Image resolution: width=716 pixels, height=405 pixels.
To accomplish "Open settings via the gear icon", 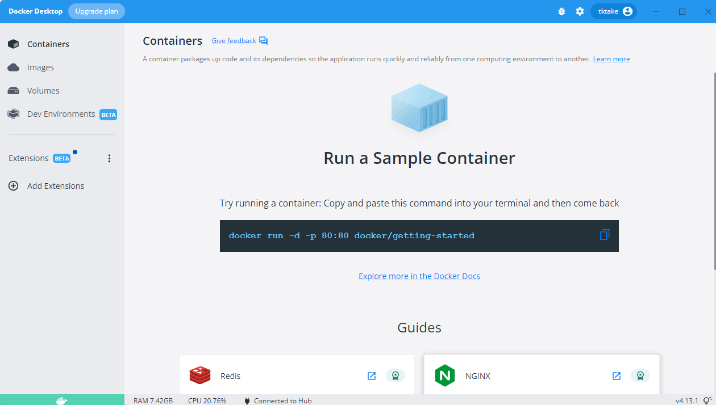I will tap(580, 11).
